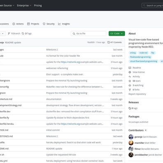Open 'webserver refactoring' commit message
The width and height of the screenshot is (163, 163).
(57, 68)
